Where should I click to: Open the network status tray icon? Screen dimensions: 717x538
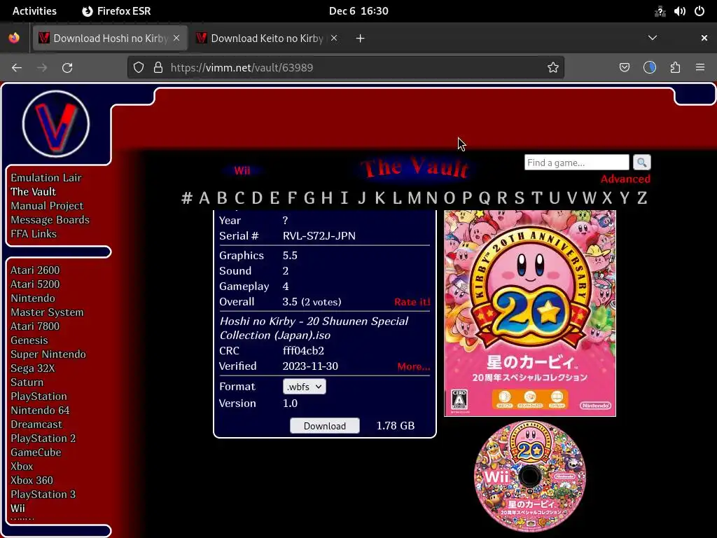click(x=660, y=11)
